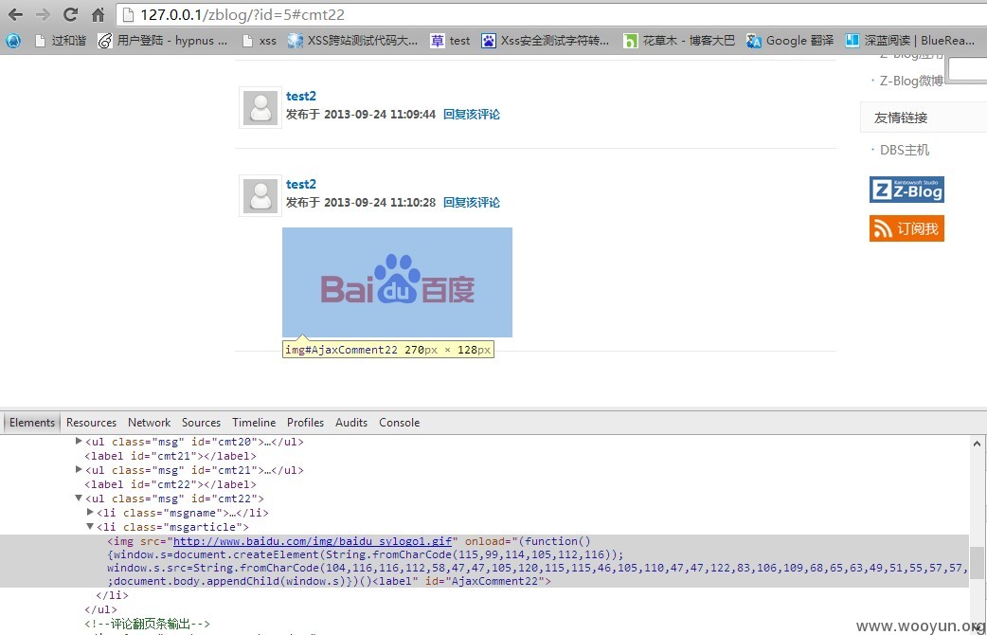This screenshot has width=987, height=635.
Task: Open the Xss安全测试字符转 bookmark
Action: (546, 41)
